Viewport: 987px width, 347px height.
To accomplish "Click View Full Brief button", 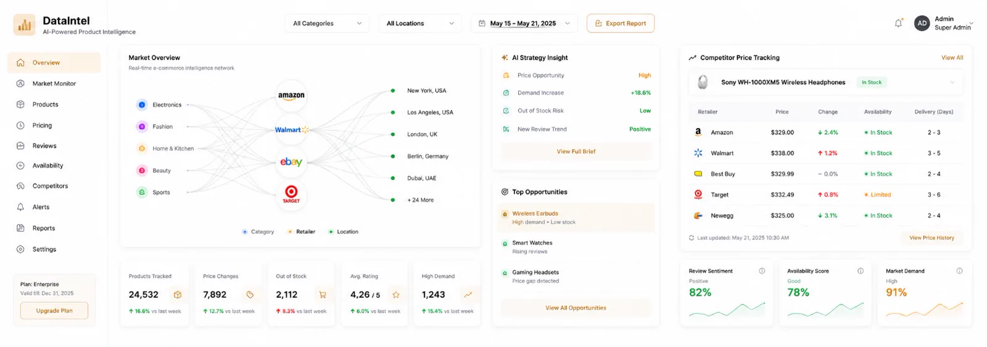I will coord(576,151).
